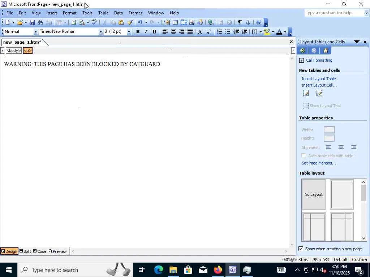The height and width of the screenshot is (277, 370).
Task: Click the Set Page Margins link
Action: [319, 163]
